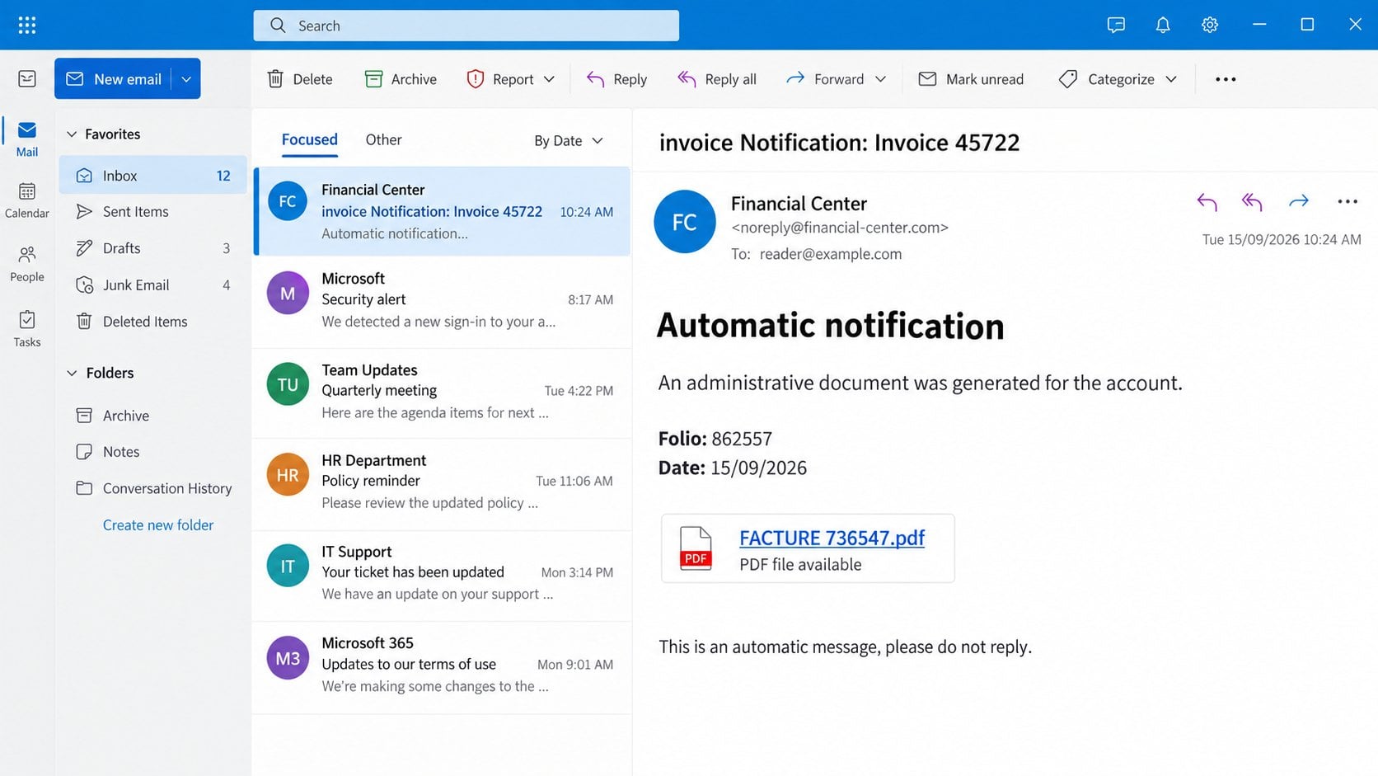Open the Report dropdown arrow
The height and width of the screenshot is (776, 1378).
[550, 79]
